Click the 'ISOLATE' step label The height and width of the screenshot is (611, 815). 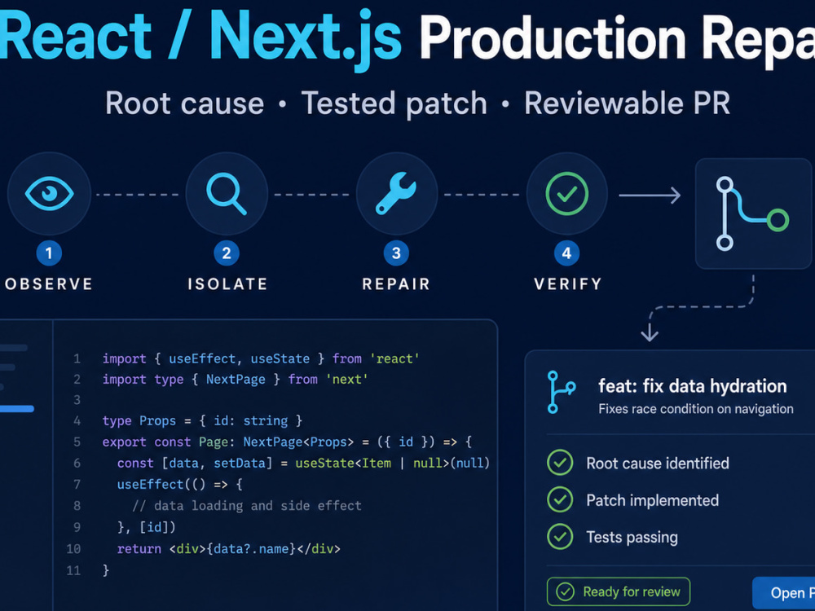(227, 284)
